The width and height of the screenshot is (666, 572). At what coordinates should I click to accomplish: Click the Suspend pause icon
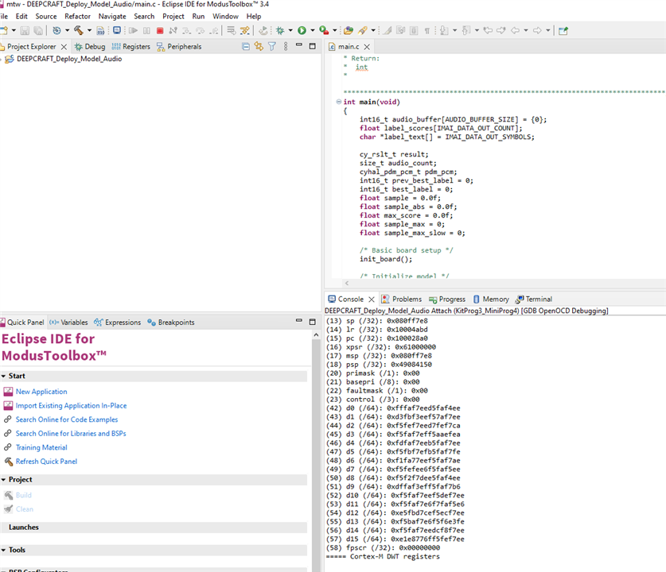(146, 30)
